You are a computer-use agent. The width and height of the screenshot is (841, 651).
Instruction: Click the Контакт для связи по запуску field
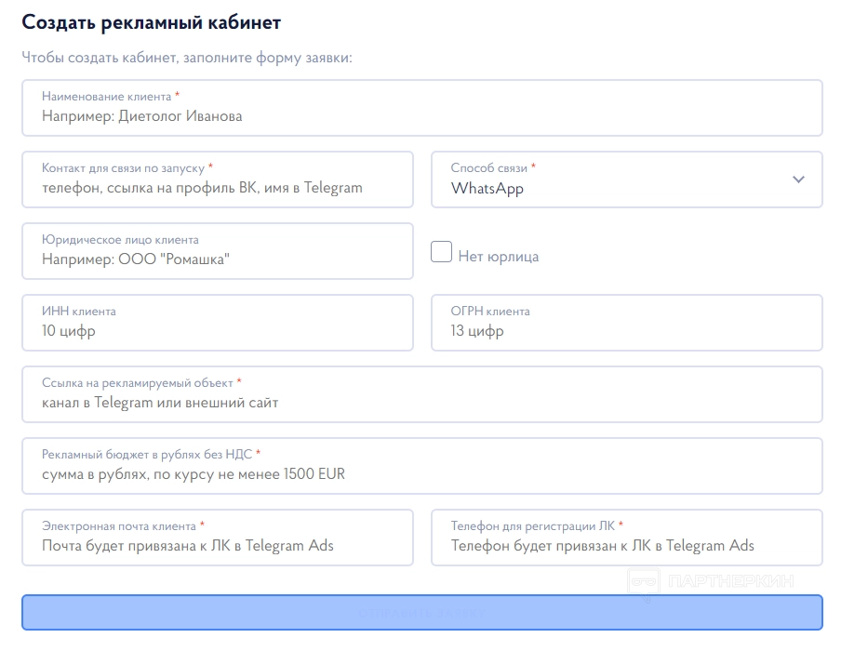(217, 188)
